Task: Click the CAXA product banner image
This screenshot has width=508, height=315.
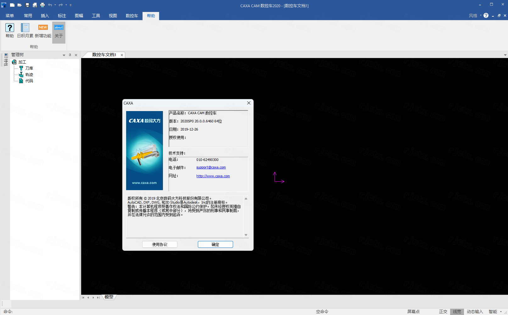Action: (x=144, y=151)
